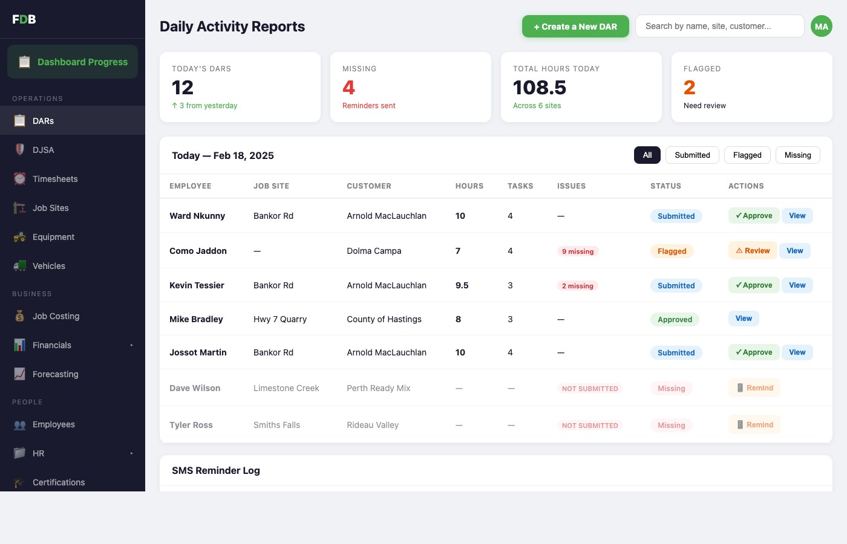Select the Missing filter tab
The width and height of the screenshot is (847, 544).
pos(797,155)
